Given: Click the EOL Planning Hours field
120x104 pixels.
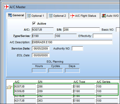Looking at the screenshot, I should coord(39,70).
